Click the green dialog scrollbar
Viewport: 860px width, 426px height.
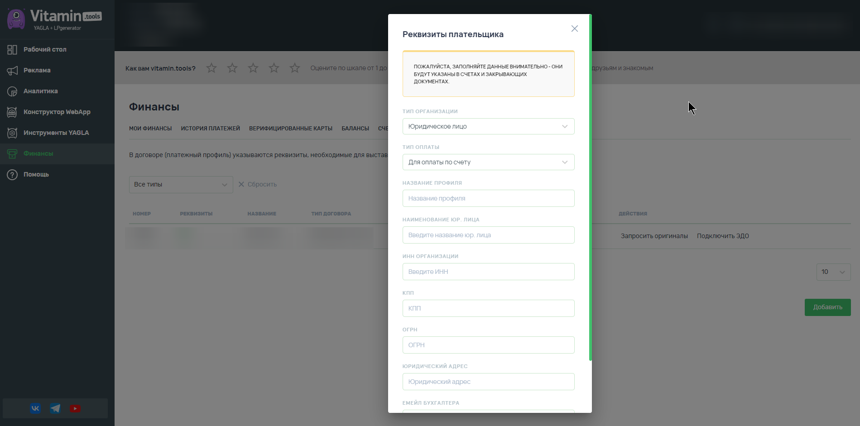pos(590,187)
